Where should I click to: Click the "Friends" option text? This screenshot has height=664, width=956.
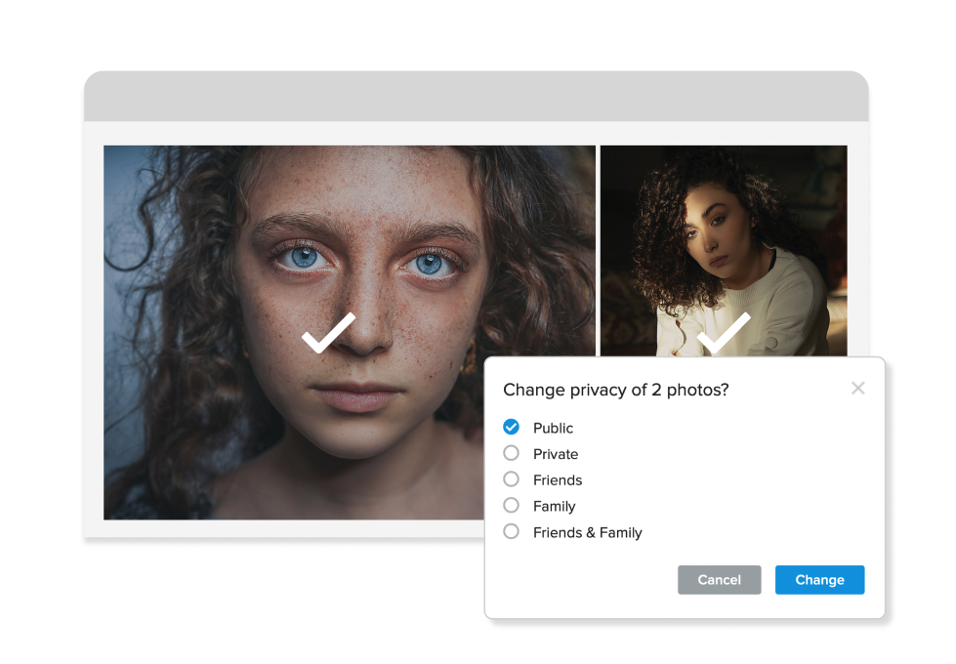click(558, 480)
